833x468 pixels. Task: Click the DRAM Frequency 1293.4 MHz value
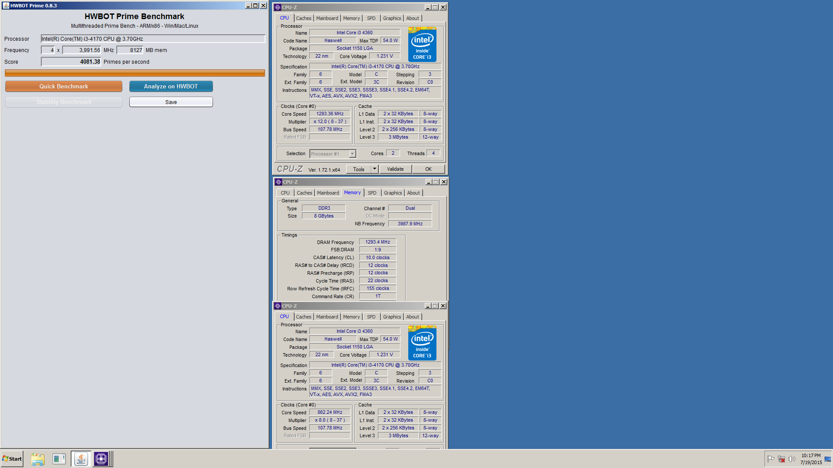[377, 242]
